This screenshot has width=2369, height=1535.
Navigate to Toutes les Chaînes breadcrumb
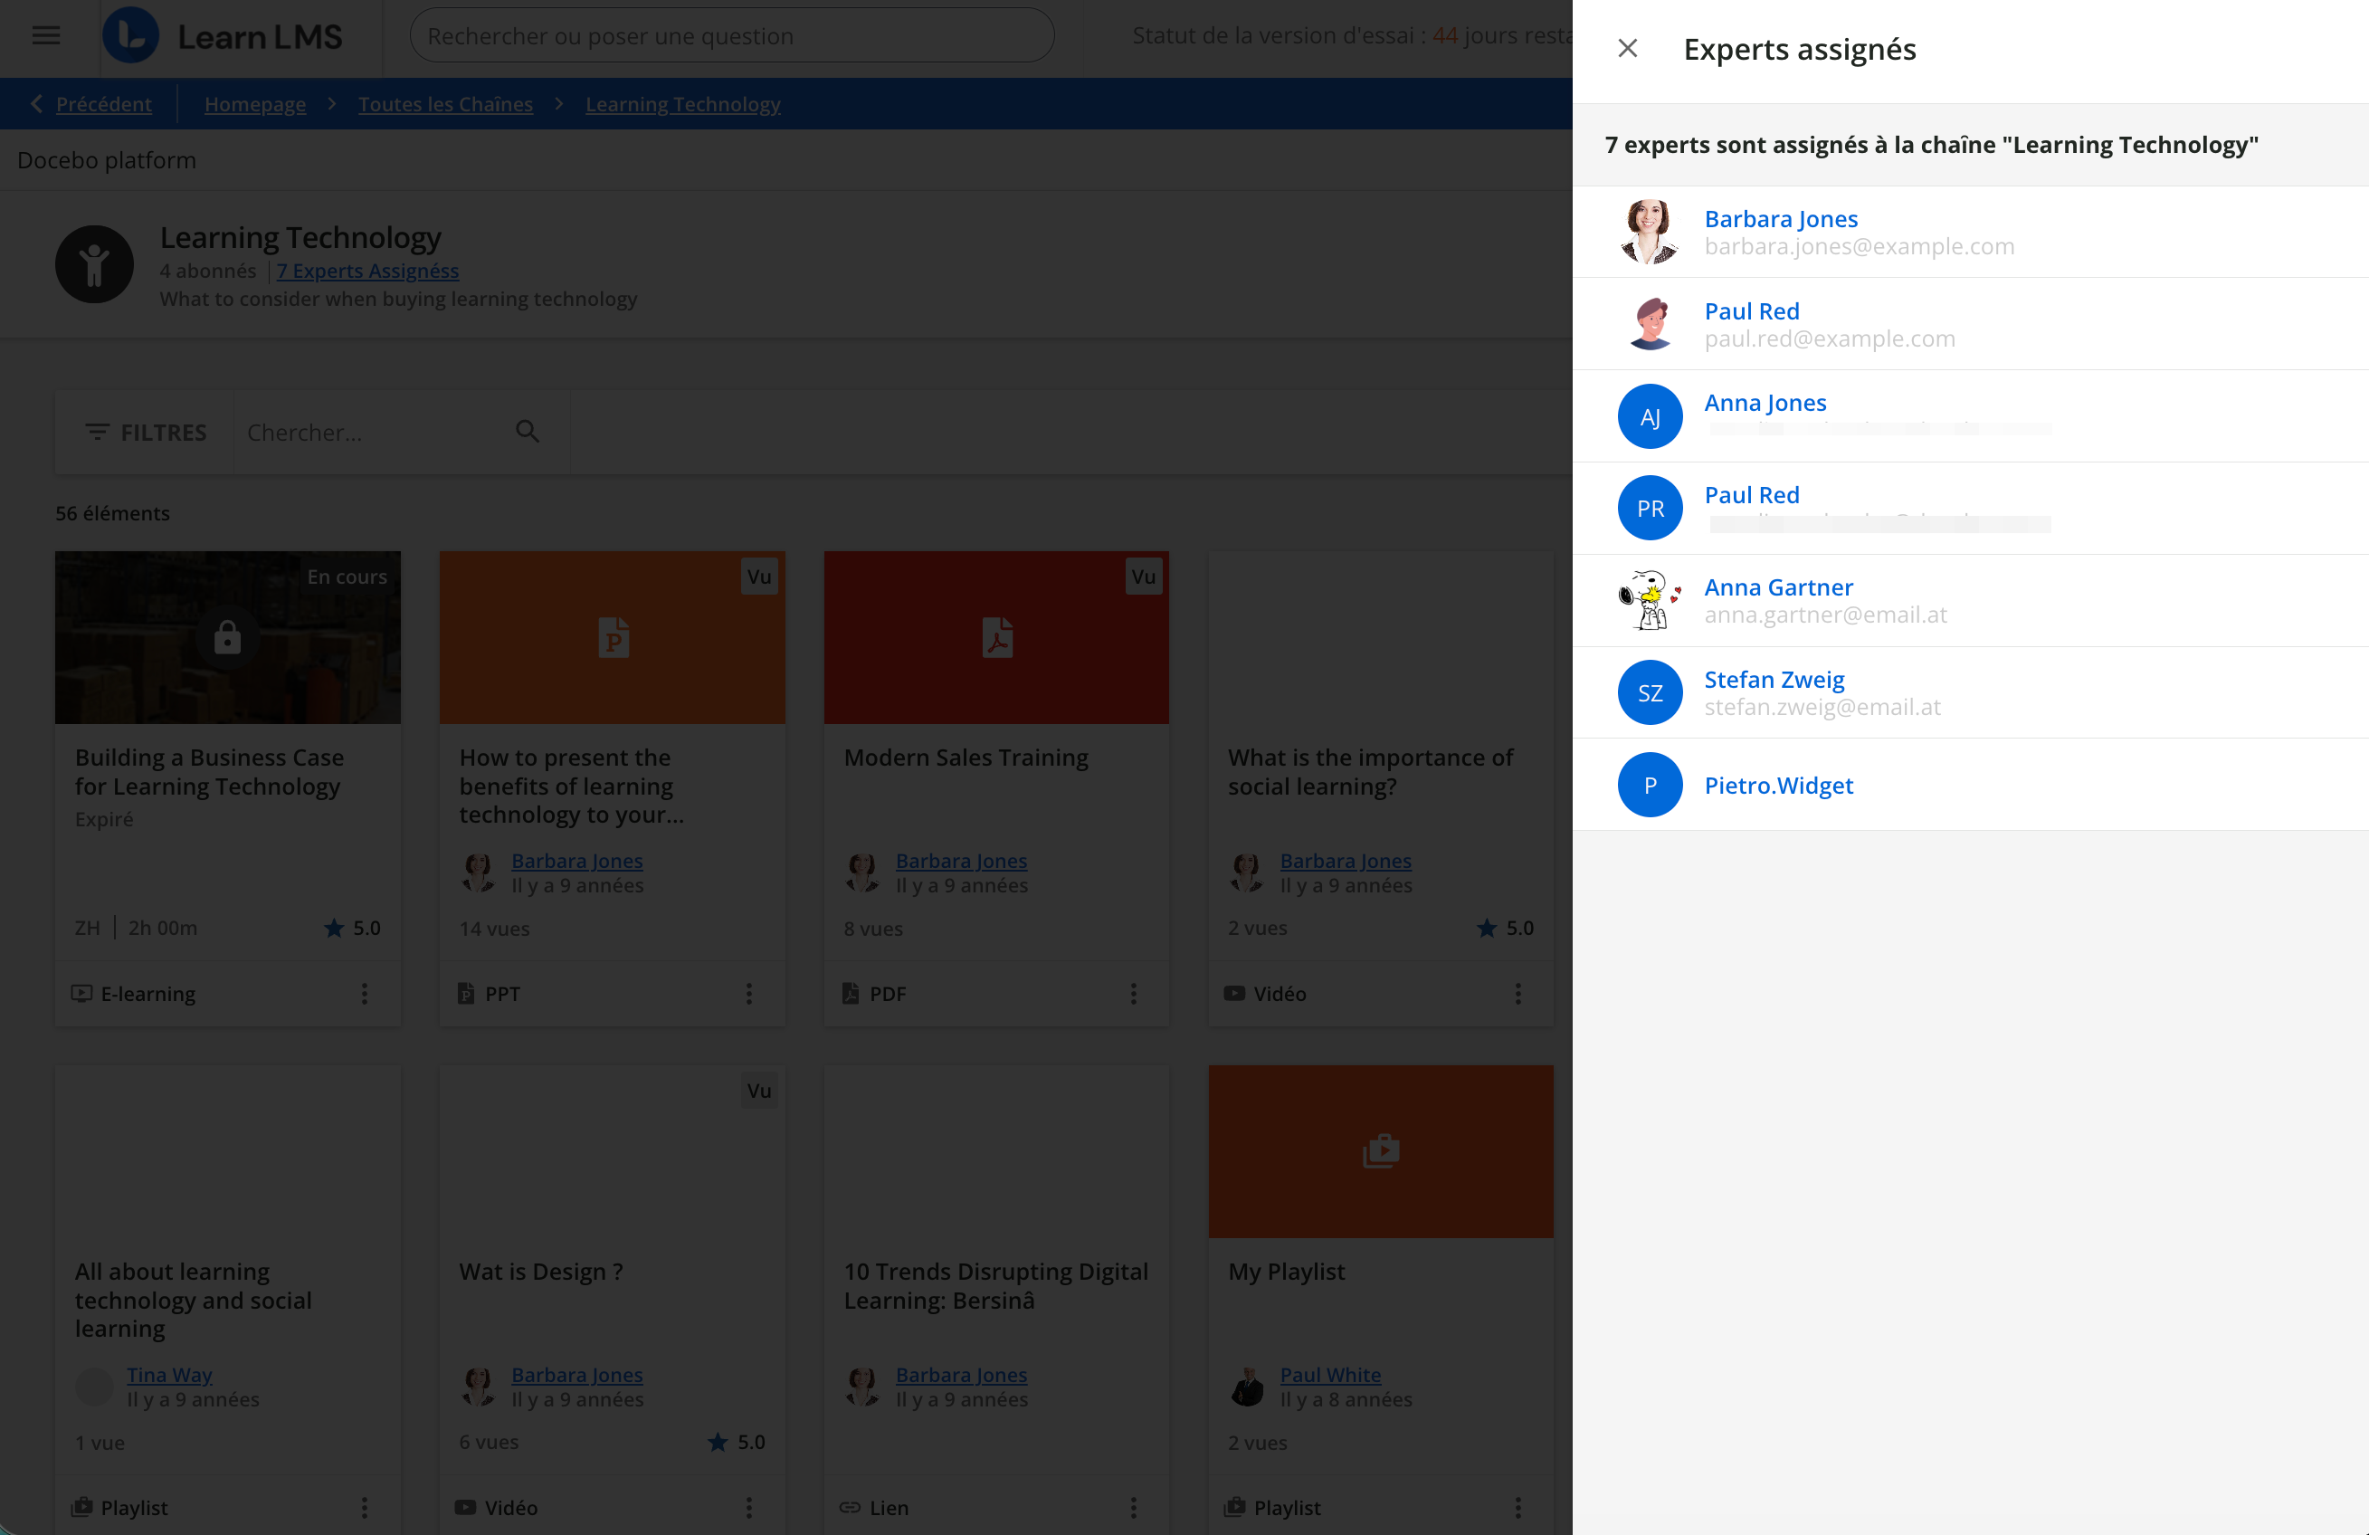[445, 104]
